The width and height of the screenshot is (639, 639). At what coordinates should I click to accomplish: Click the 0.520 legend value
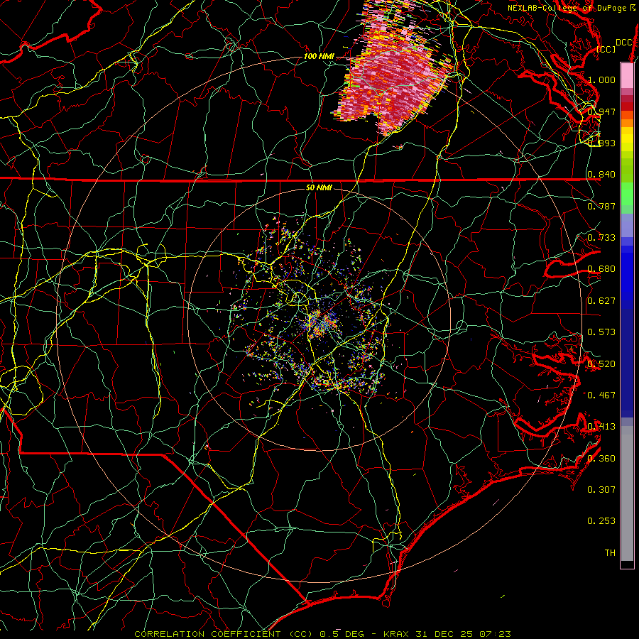[601, 364]
